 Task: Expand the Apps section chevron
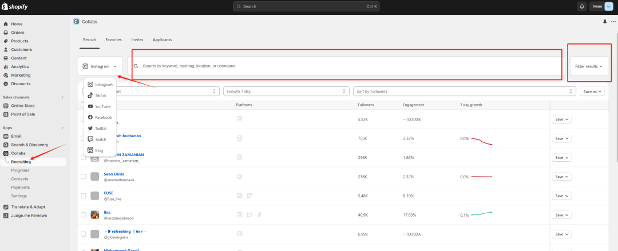(x=62, y=128)
